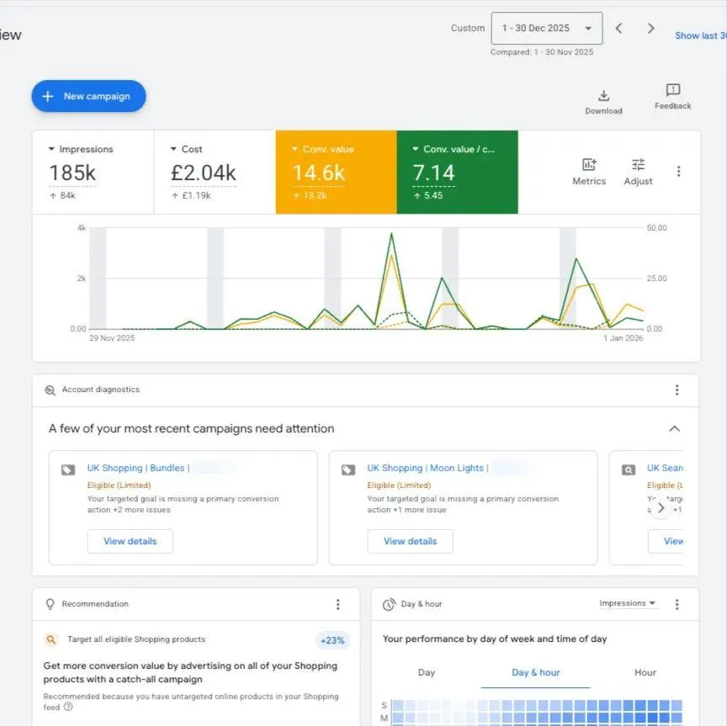
Task: Switch to the Day & hour tab
Action: [535, 672]
